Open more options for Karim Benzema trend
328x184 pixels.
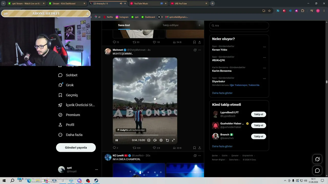coord(264,68)
